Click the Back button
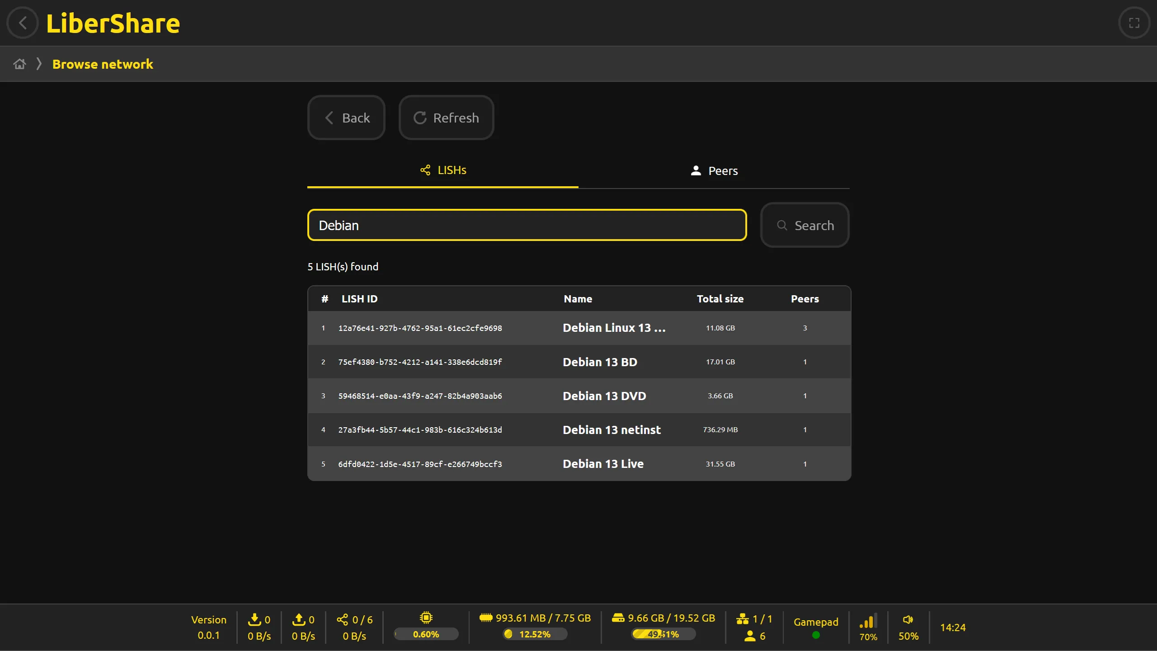The width and height of the screenshot is (1157, 651). (346, 118)
